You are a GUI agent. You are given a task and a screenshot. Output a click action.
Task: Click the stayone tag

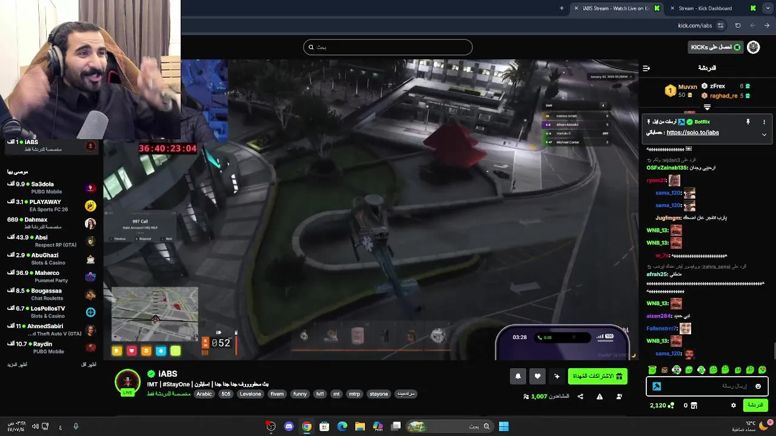pos(379,394)
